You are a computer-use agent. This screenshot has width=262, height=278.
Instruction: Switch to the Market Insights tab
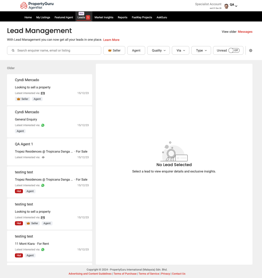pos(104,17)
